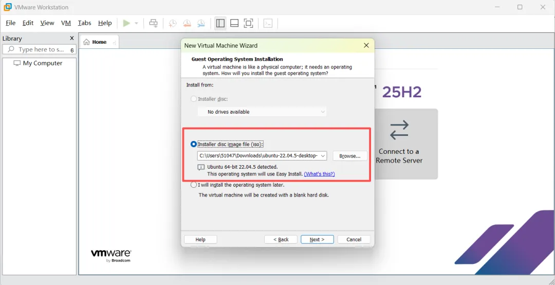
Task: Click the Send Ctrl+Alt+Del toolbar icon
Action: click(153, 23)
